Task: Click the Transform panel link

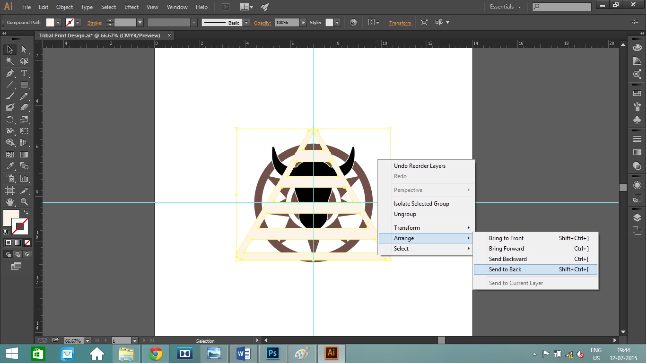Action: coord(401,23)
